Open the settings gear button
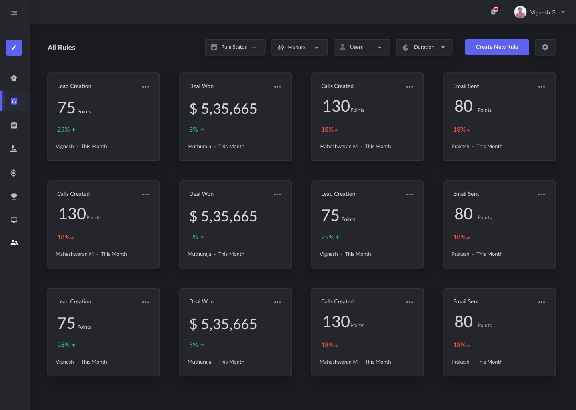 (x=545, y=47)
